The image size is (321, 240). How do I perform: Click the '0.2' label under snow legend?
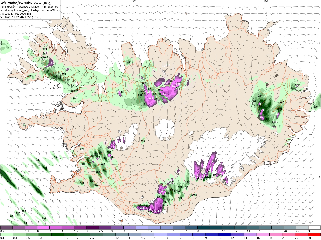tap(2, 231)
